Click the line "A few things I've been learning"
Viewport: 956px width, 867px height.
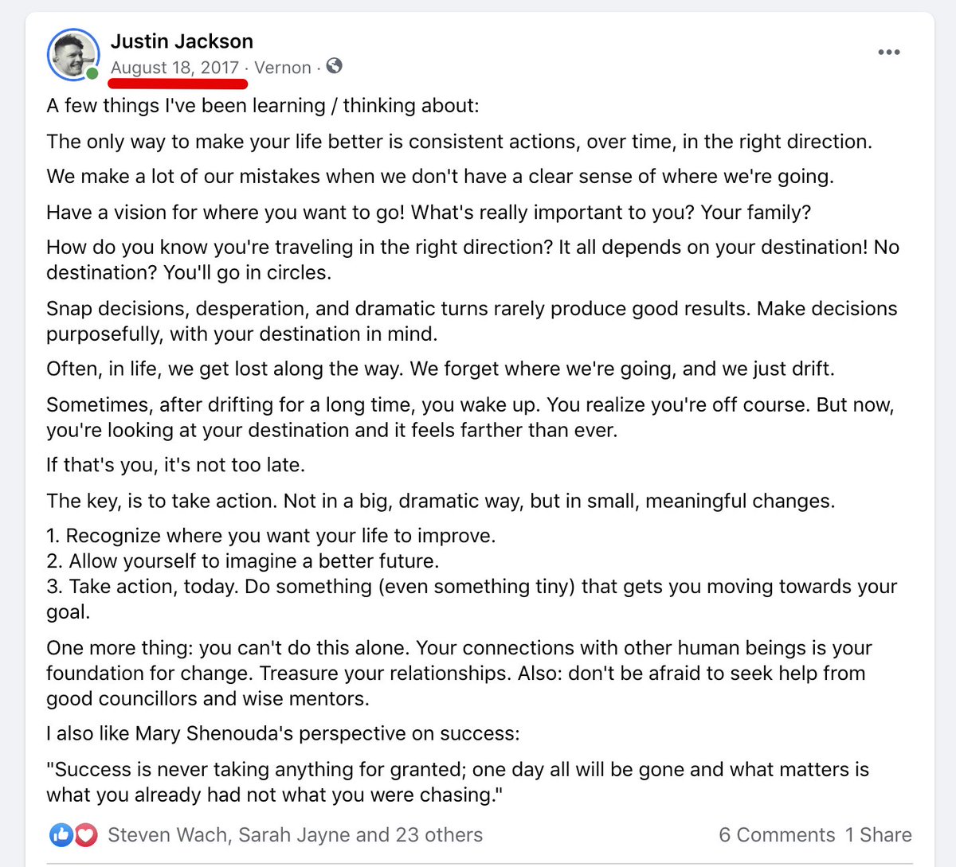[263, 106]
